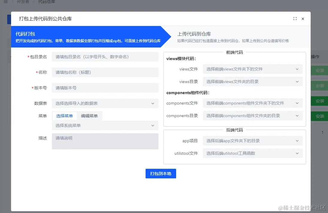Toggle fullscreen for the dialog
This screenshot has width=328, height=213.
(295, 19)
